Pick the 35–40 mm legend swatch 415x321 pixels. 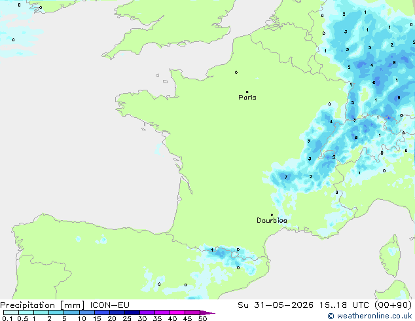[162, 312]
